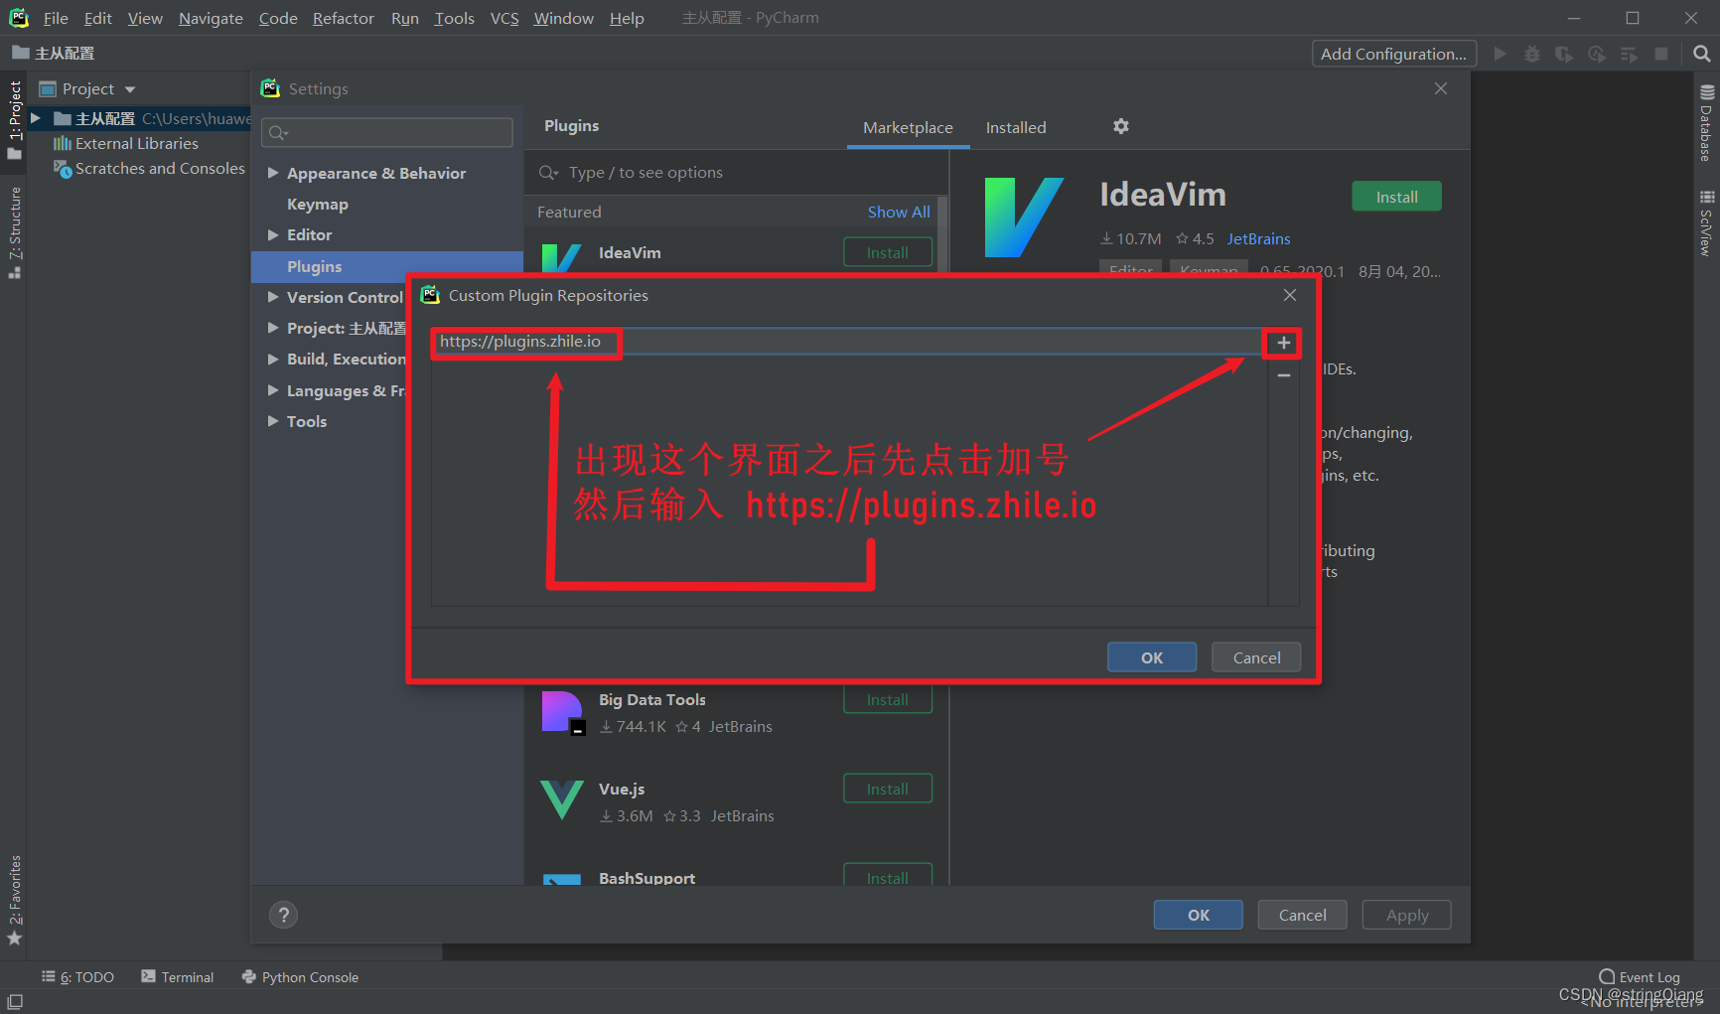Click Cancel in the Settings dialog
This screenshot has width=1720, height=1014.
1302,915
